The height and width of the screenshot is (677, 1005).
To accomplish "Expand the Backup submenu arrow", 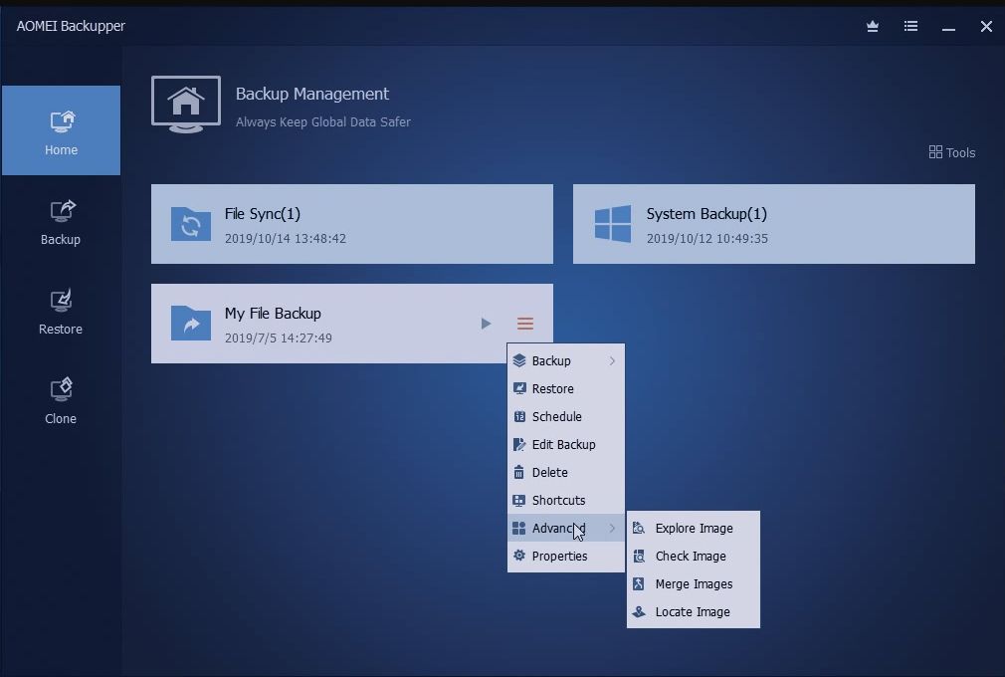I will coord(612,361).
